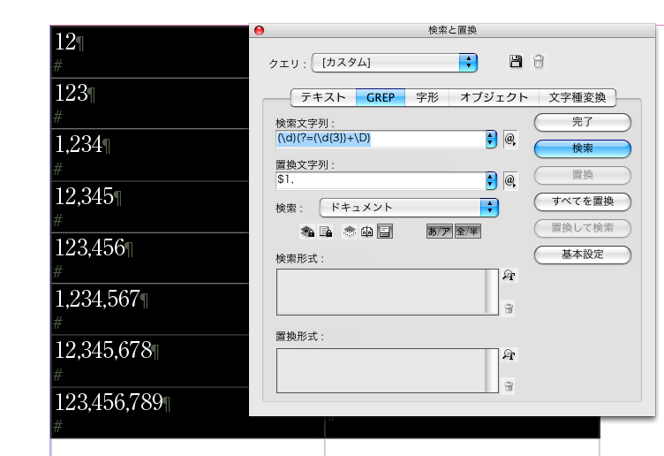Click the 置換形式 format box

pos(387,370)
